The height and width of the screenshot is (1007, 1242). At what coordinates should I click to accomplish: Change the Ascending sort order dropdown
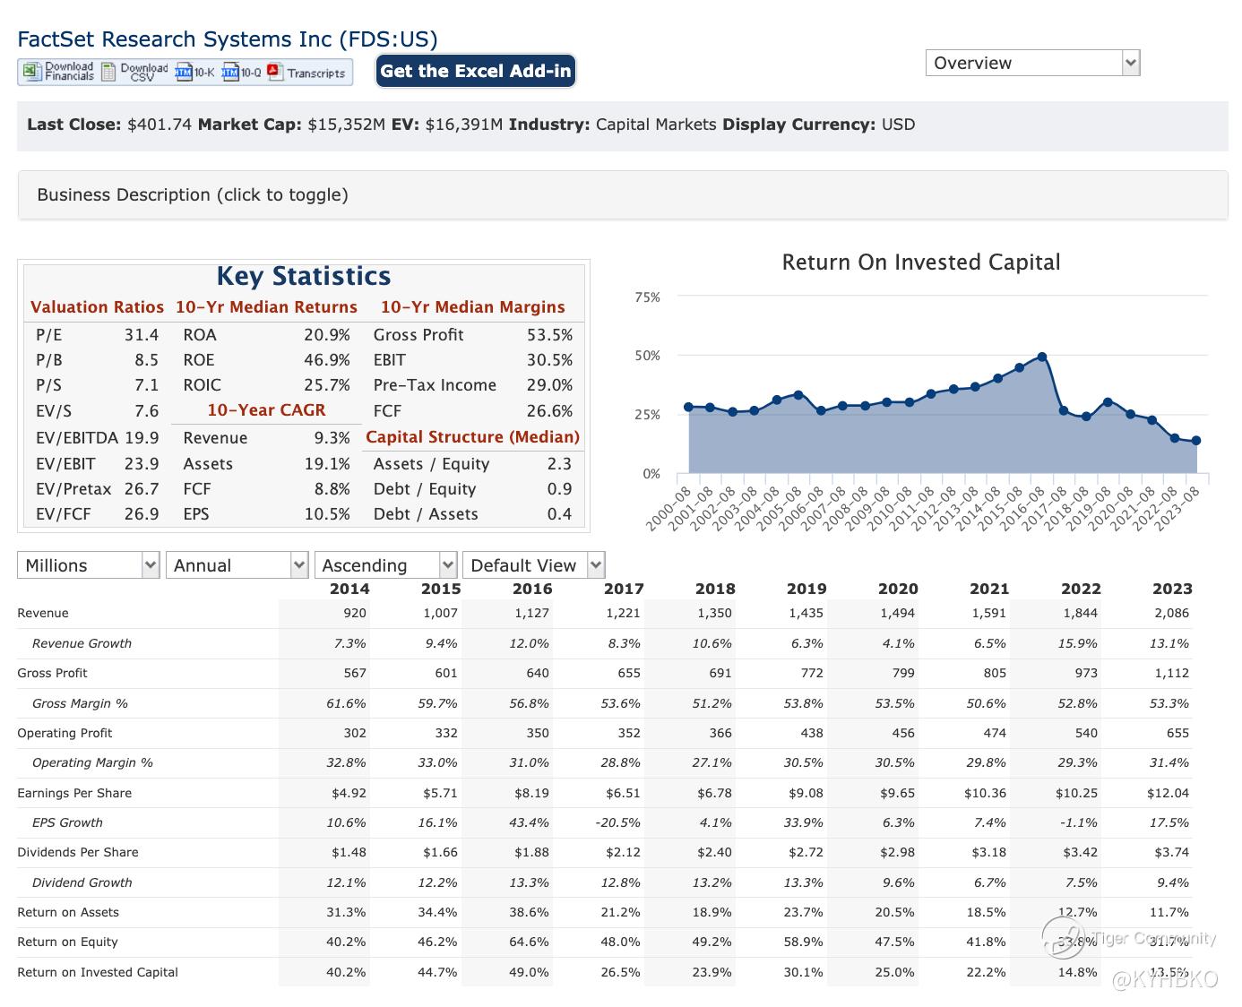385,565
